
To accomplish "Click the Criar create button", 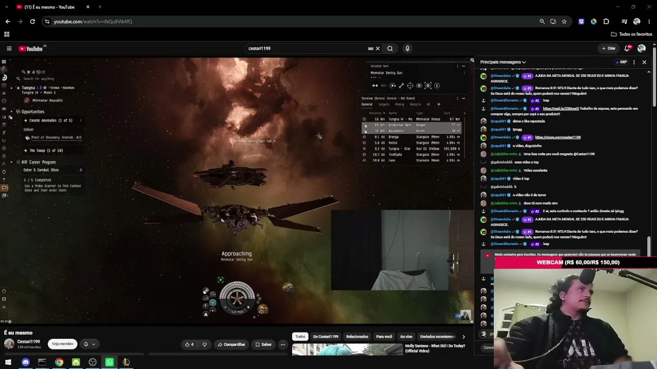I will click(x=609, y=49).
